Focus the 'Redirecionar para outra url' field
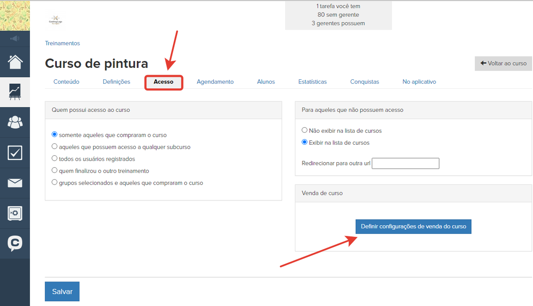Screen dimensions: 533x306 pos(405,163)
